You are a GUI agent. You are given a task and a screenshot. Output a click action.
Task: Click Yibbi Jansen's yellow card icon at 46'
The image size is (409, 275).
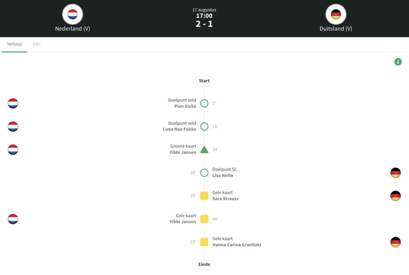click(204, 219)
